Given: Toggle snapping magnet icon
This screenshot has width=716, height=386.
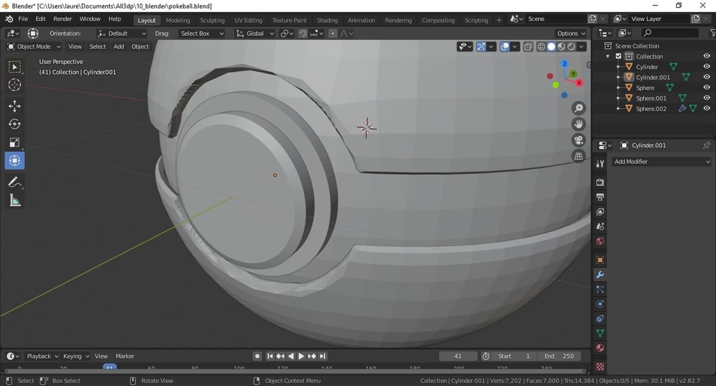Looking at the screenshot, I should [303, 33].
